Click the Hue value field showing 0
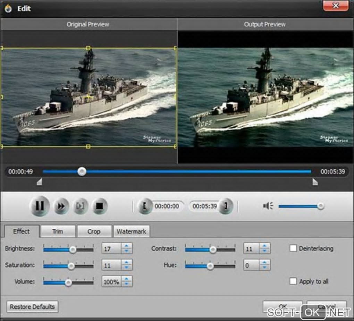This screenshot has height=321, width=354. (251, 265)
